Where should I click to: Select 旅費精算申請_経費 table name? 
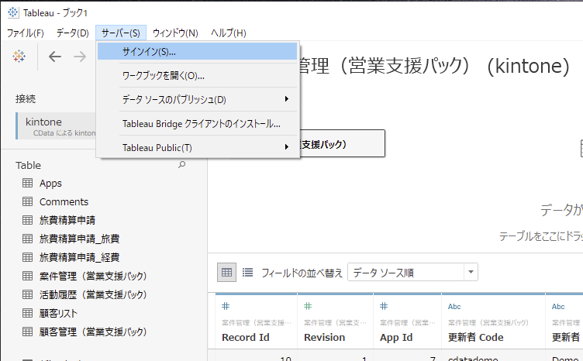pyautogui.click(x=80, y=257)
